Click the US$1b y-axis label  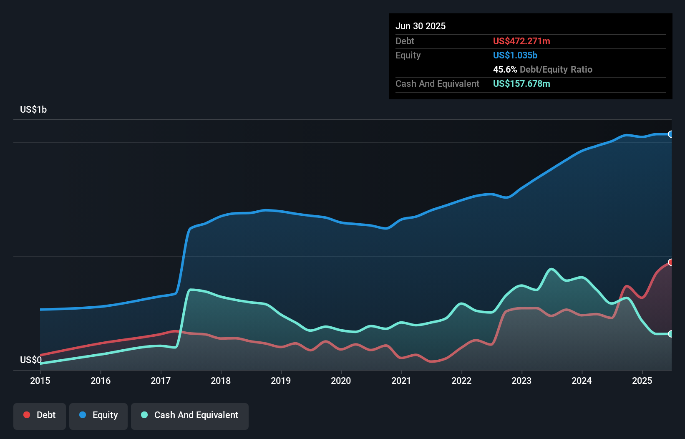(33, 109)
